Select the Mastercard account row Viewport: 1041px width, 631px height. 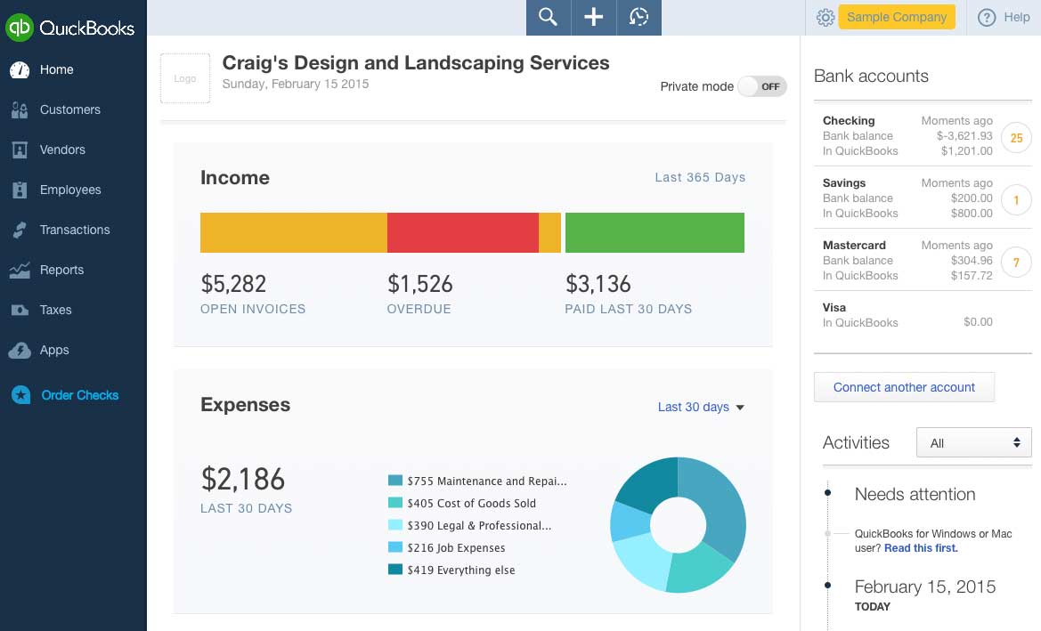pyautogui.click(x=923, y=260)
